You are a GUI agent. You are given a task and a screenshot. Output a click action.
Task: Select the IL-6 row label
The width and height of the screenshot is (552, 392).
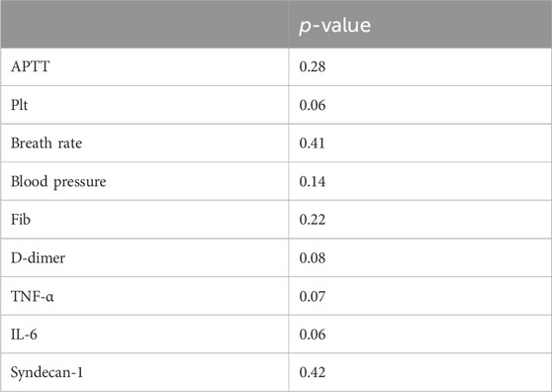click(x=24, y=335)
